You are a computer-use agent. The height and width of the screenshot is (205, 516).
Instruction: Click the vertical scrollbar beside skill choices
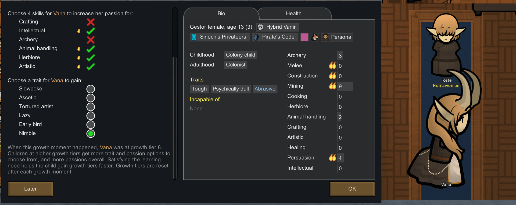click(175, 93)
